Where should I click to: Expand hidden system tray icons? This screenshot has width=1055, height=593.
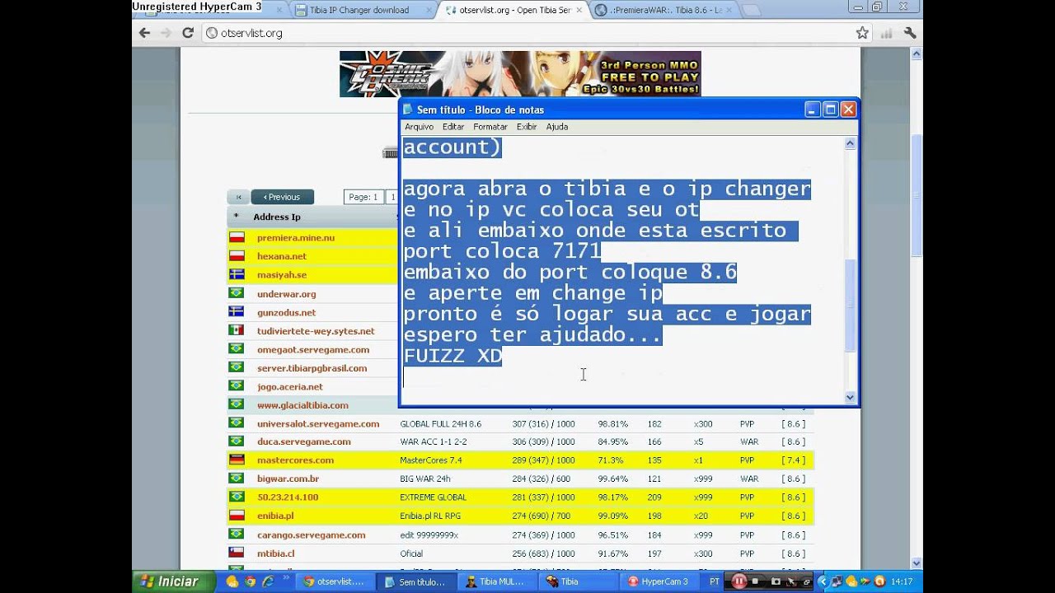(x=823, y=581)
